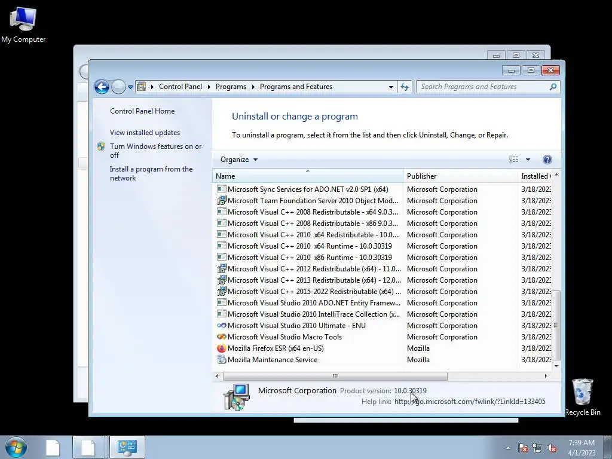Select Visual Studio 2010 Ultimate - ENU icon
Image resolution: width=612 pixels, height=459 pixels.
point(222,325)
